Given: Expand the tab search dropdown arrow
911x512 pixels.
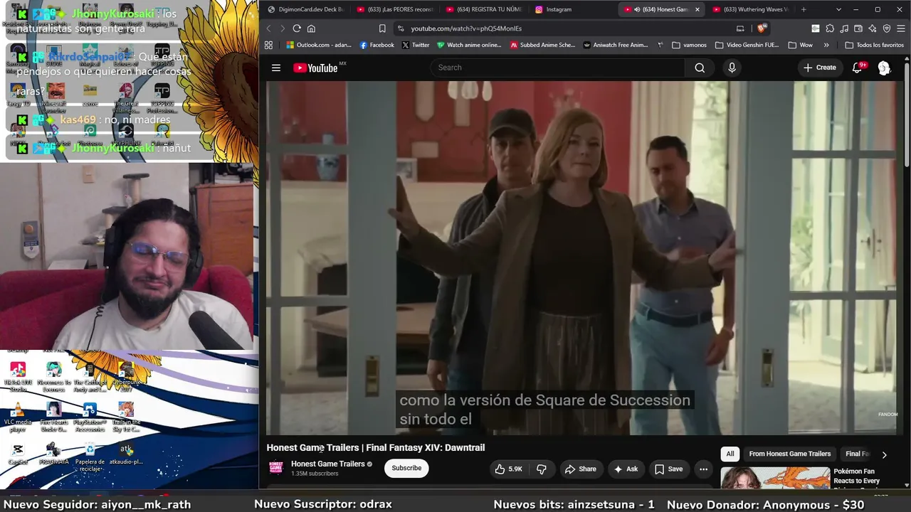Looking at the screenshot, I should point(838,9).
